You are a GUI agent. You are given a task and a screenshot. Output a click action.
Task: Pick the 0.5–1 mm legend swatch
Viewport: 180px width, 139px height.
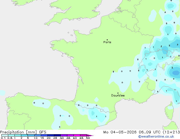pos(11,135)
